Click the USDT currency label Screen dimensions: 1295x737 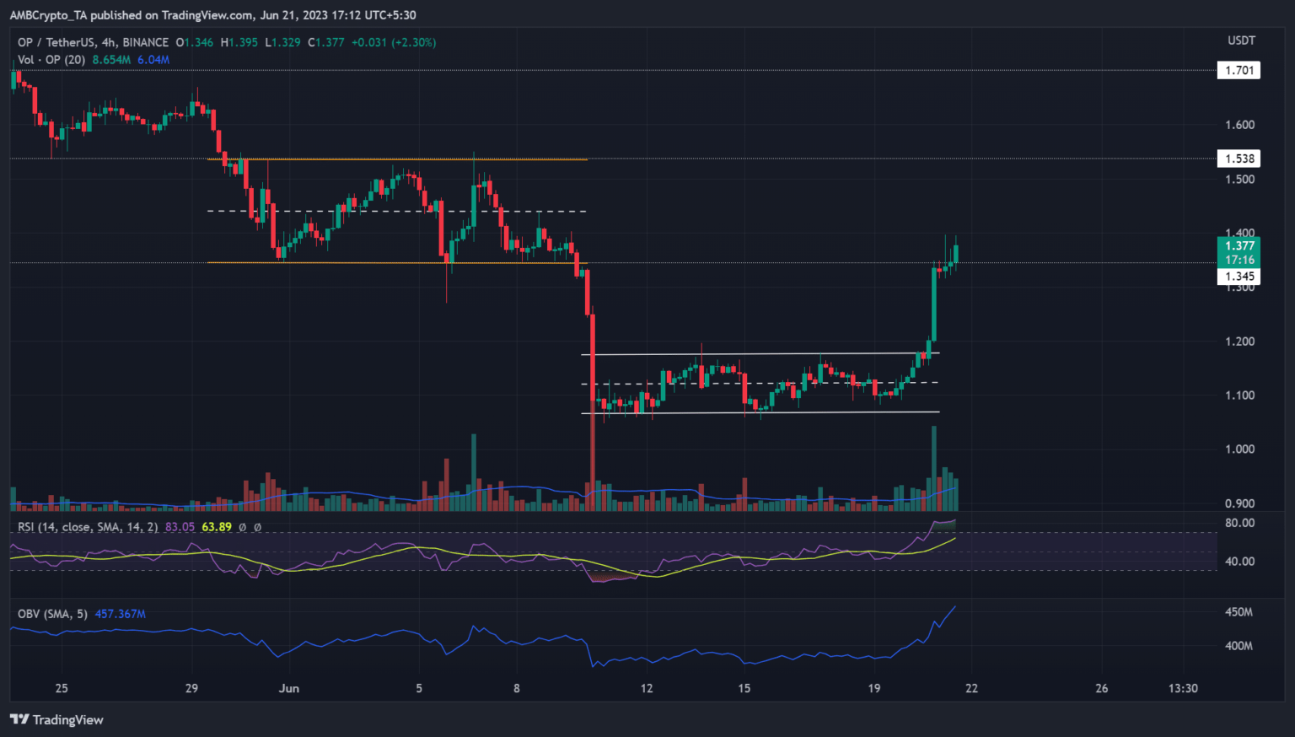1241,40
